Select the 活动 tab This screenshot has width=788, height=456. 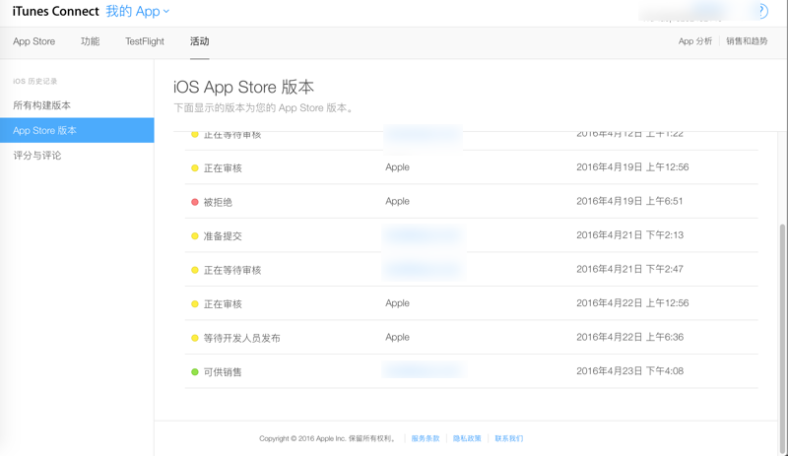pyautogui.click(x=200, y=41)
